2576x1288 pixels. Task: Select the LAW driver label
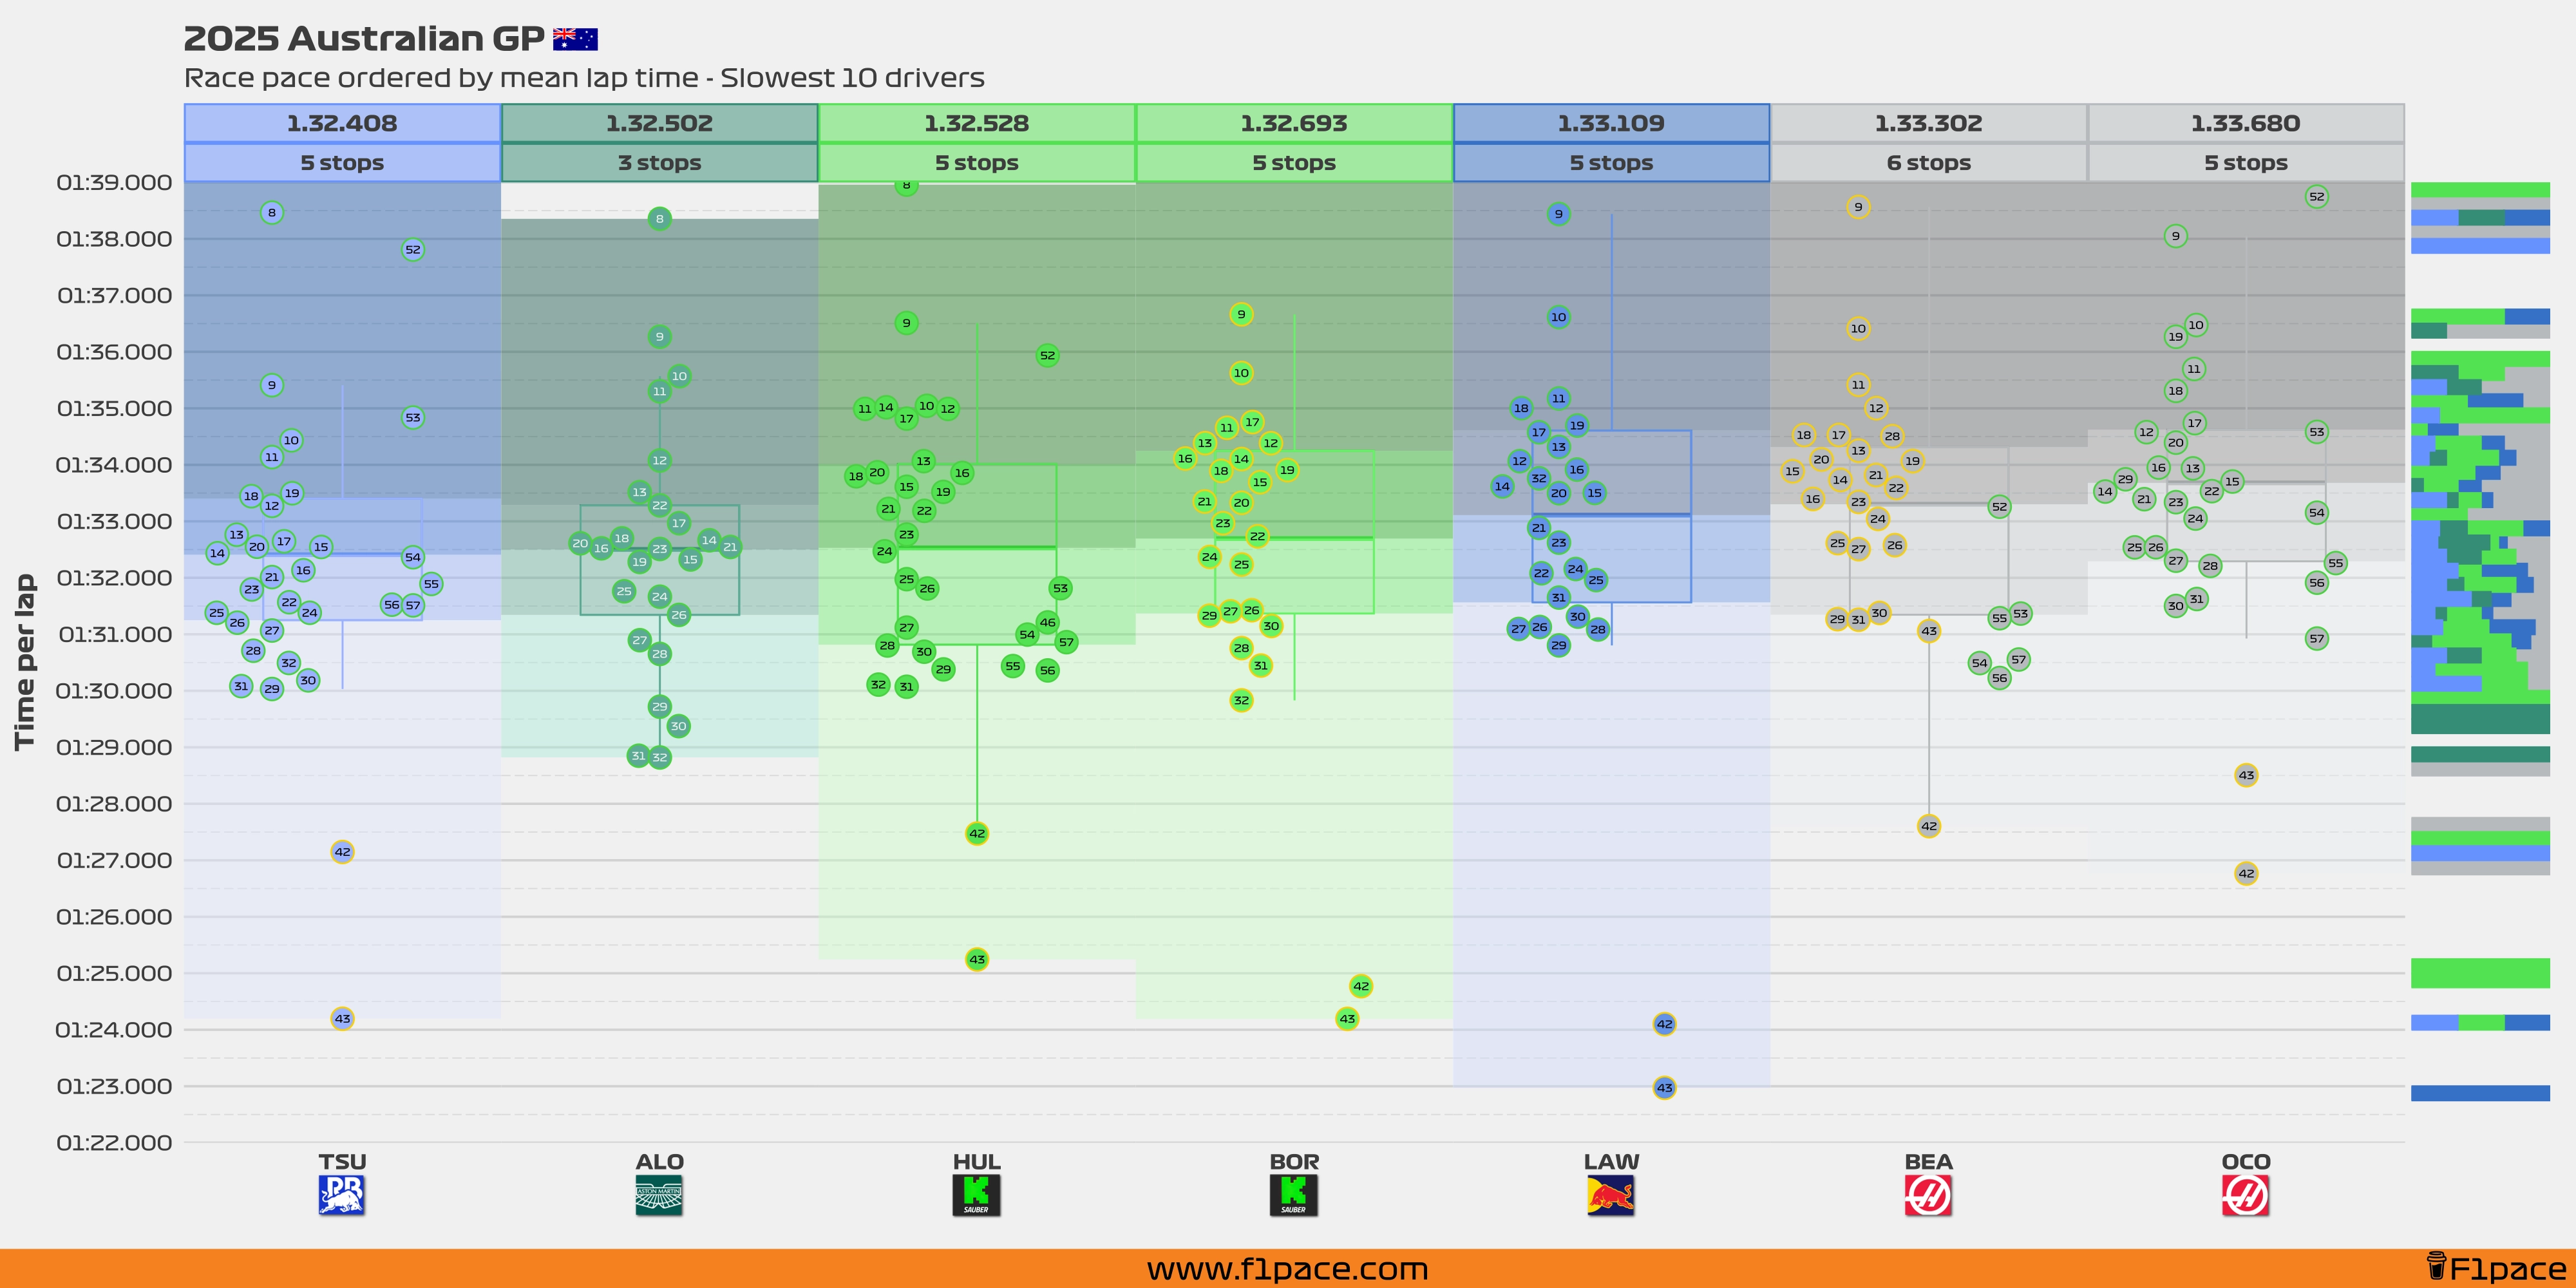[1611, 1161]
